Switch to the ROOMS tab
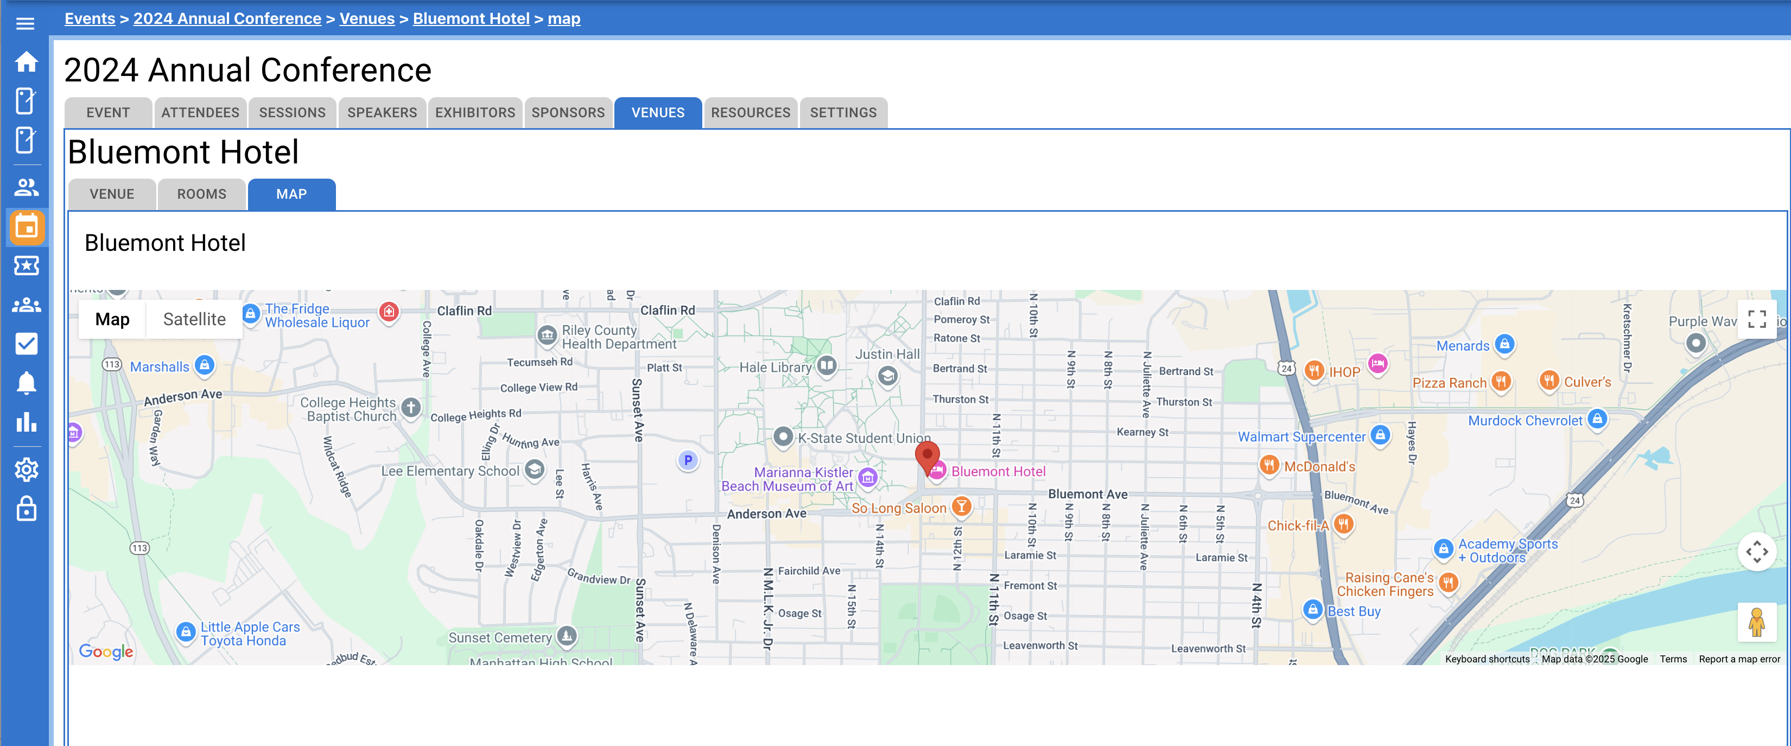 pyautogui.click(x=202, y=194)
